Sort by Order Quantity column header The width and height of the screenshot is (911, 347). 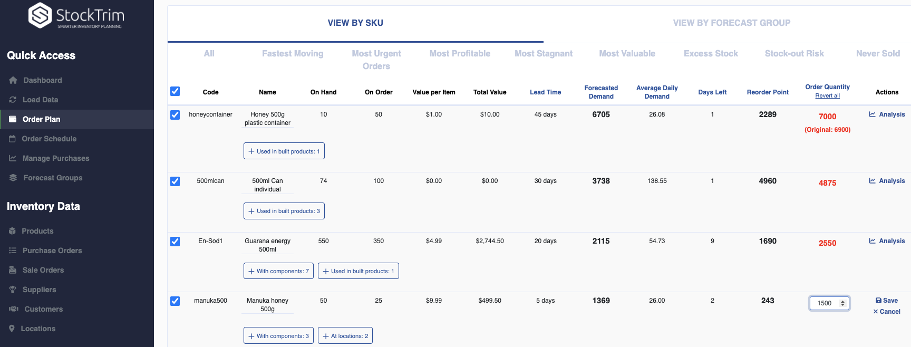(x=827, y=87)
